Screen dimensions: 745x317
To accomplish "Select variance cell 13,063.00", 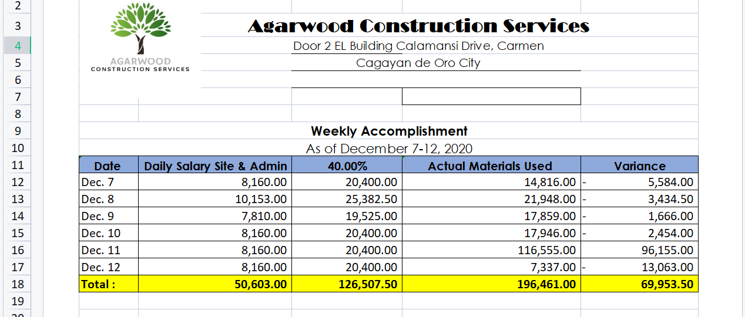I will [639, 267].
